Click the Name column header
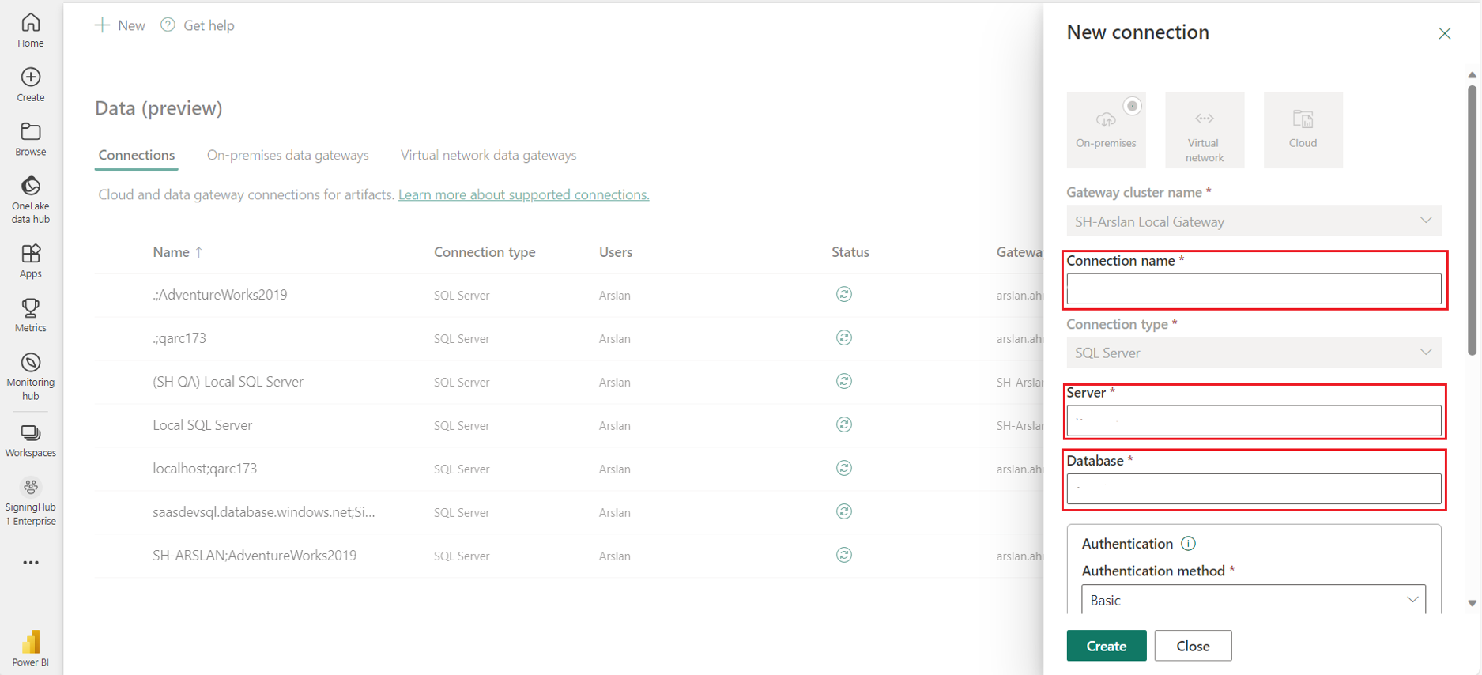The width and height of the screenshot is (1482, 675). click(x=171, y=252)
